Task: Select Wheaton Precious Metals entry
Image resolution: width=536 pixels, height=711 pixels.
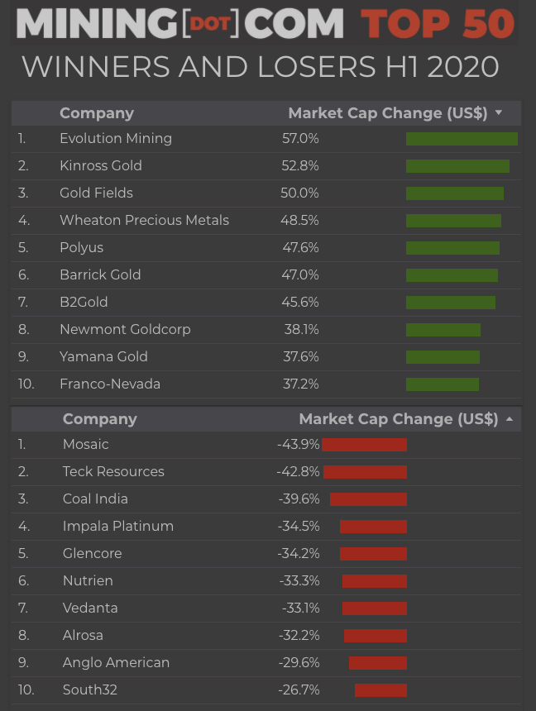Action: click(x=144, y=220)
